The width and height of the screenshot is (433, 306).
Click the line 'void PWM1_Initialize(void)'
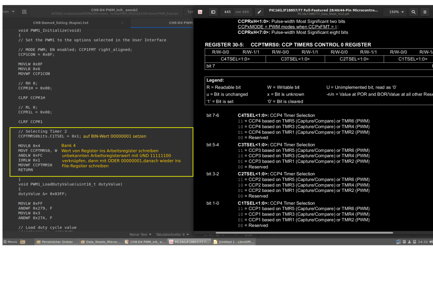(x=50, y=30)
